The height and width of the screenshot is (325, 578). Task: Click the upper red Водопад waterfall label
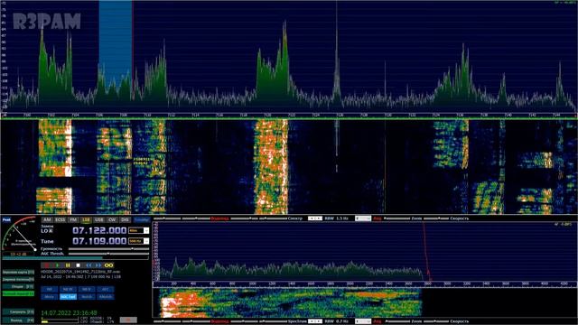pyautogui.click(x=220, y=218)
